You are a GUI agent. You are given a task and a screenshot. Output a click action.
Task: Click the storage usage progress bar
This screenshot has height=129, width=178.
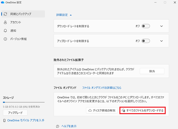(x=24, y=102)
